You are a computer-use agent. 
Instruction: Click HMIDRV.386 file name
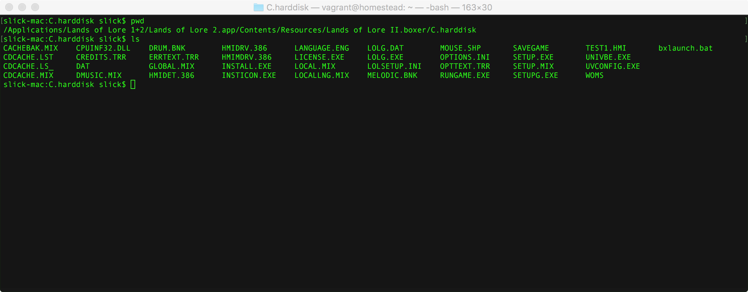pos(244,48)
